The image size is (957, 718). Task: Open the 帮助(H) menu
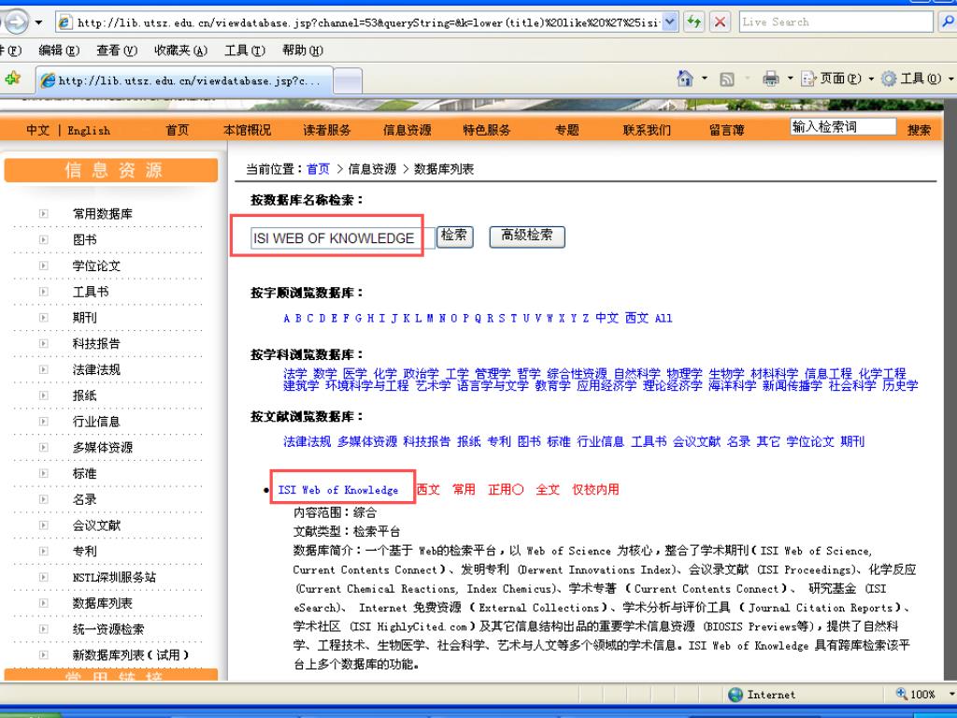pos(303,50)
